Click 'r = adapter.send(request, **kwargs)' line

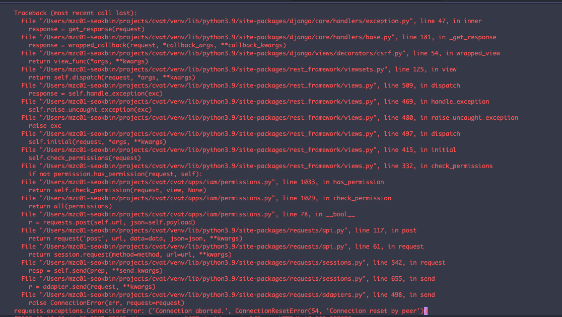[92, 287]
